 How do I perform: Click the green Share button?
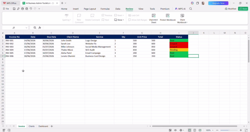(x=243, y=9)
